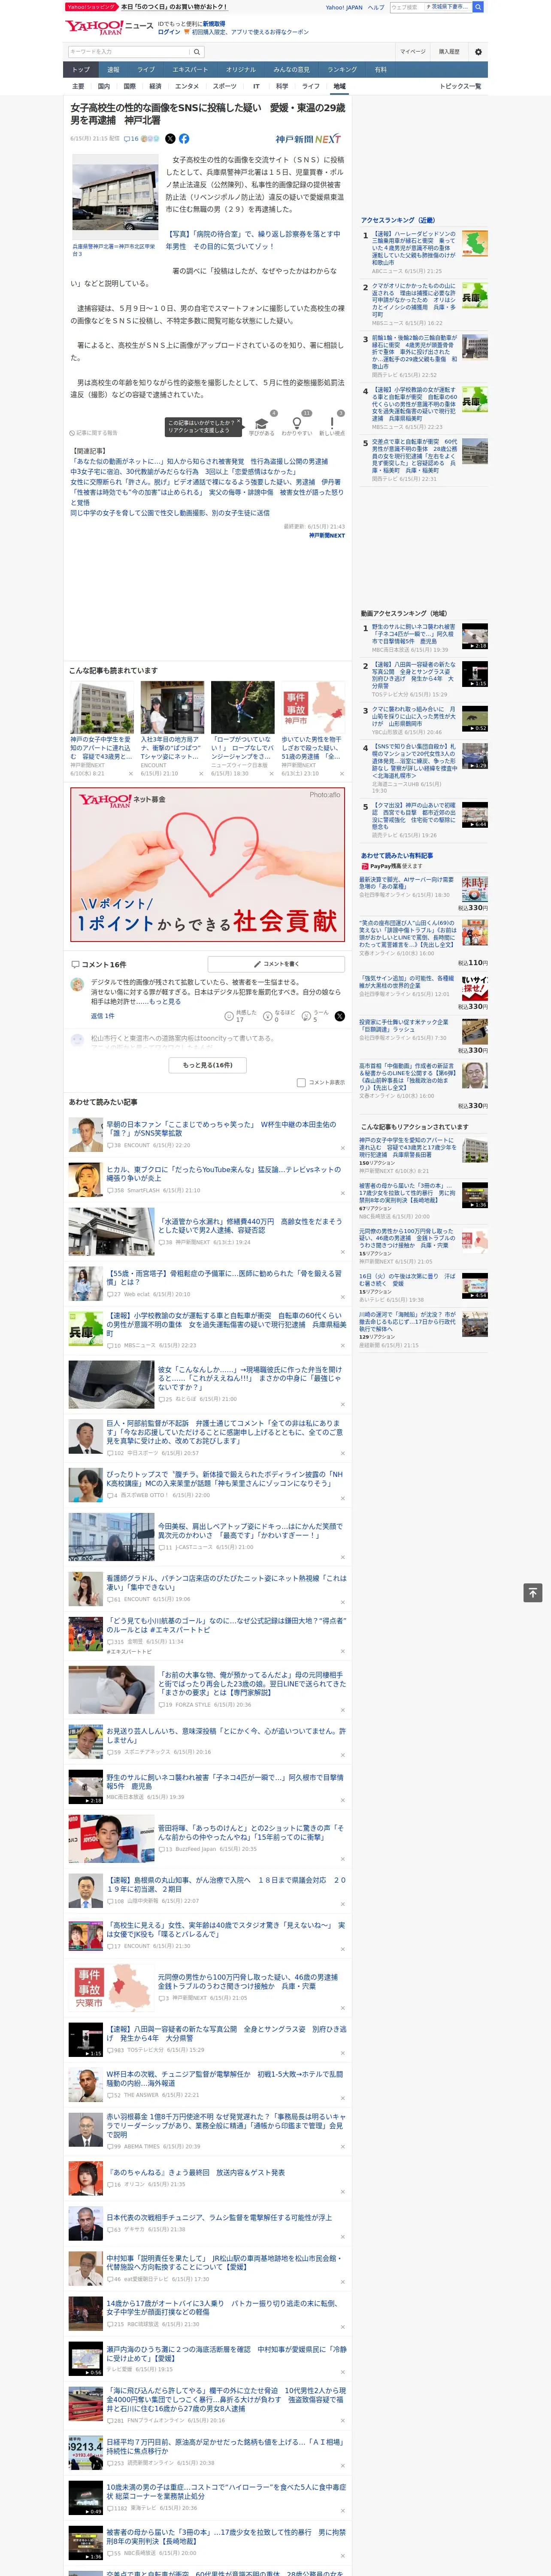The width and height of the screenshot is (551, 2576).
Task: Click the うーん reaction on the first comment
Action: pyautogui.click(x=307, y=1016)
